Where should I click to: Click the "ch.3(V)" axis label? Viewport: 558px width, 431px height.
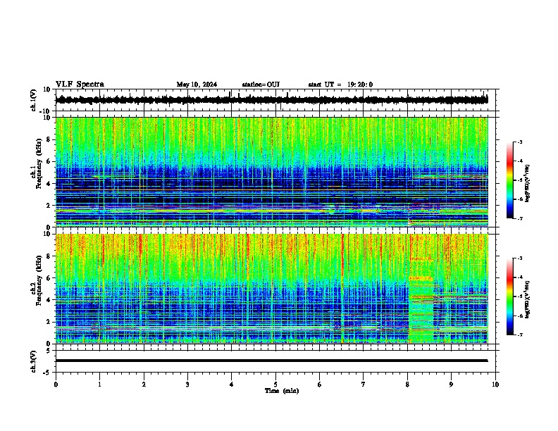pyautogui.click(x=34, y=361)
